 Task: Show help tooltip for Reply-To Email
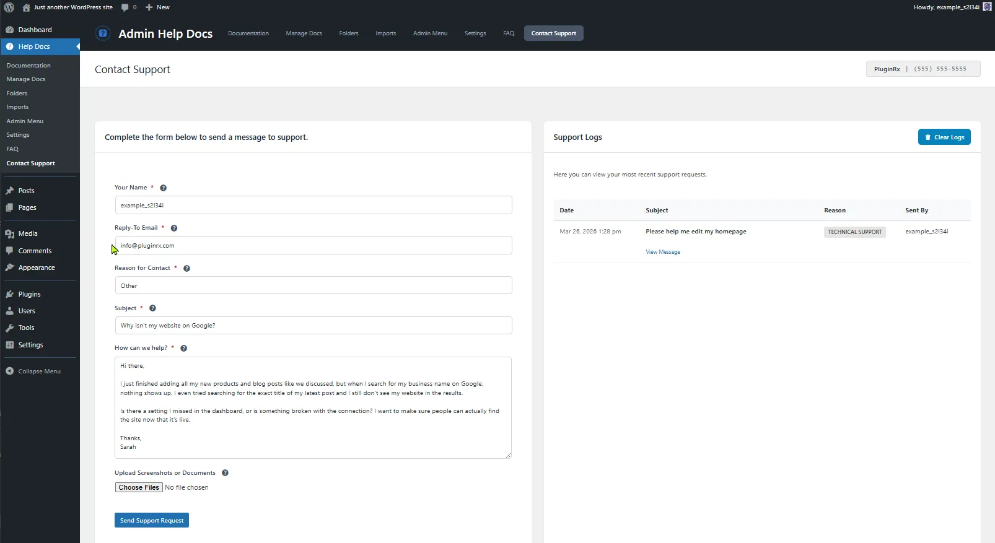click(x=174, y=228)
